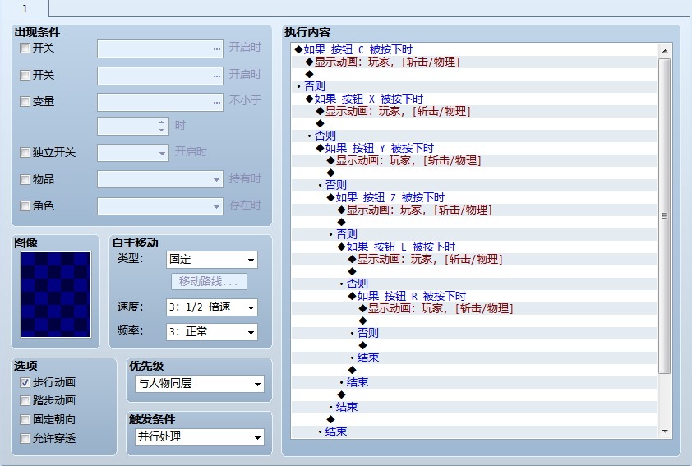Open the 触发条件 dropdown 并行处理

click(200, 437)
